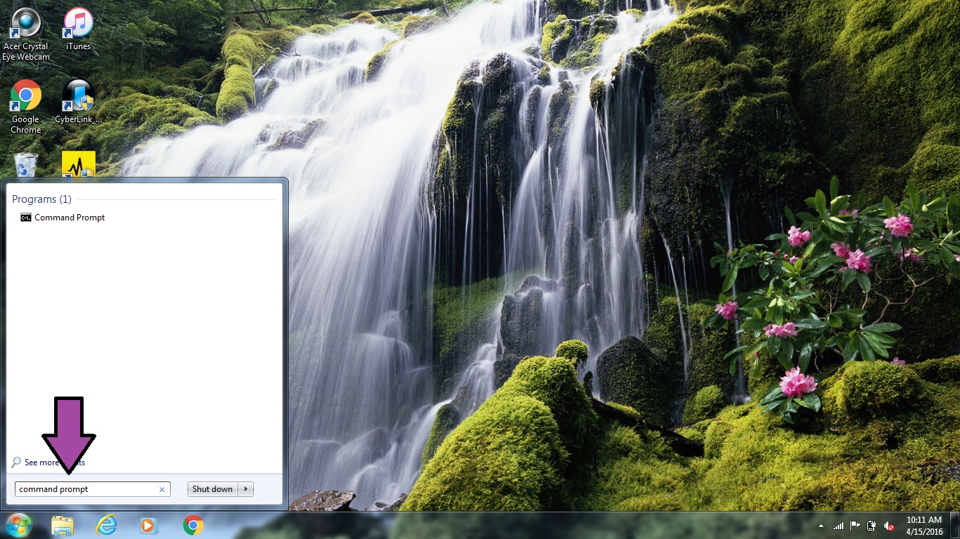Select the Google Chrome desktop shortcut
This screenshot has width=960, height=539.
click(x=25, y=107)
